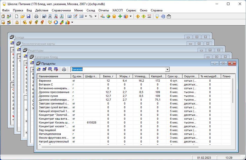
Task: Open the user with book icon
Action: coord(9,16)
